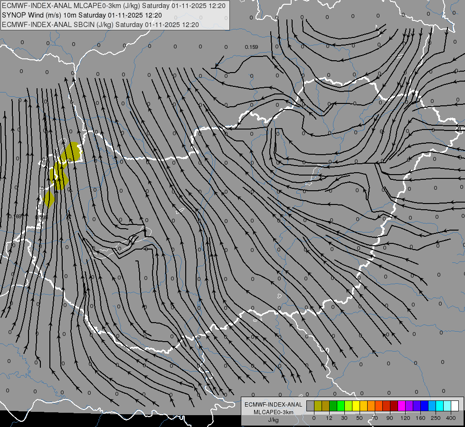Image resolution: width=465 pixels, height=427 pixels.
Task: Click the white legend swatch at the end
Action: (455, 406)
